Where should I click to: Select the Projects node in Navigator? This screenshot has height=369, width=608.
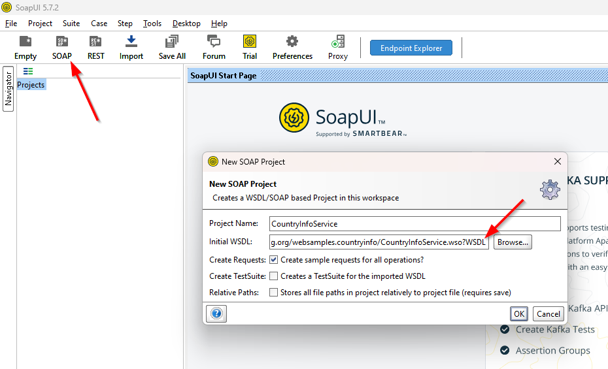click(31, 85)
